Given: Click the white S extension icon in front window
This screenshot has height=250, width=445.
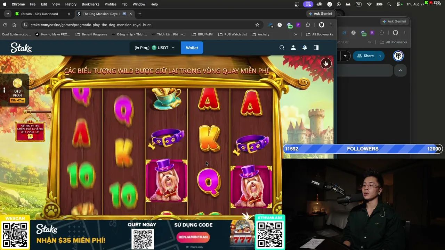Looking at the screenshot, I should point(280,25).
